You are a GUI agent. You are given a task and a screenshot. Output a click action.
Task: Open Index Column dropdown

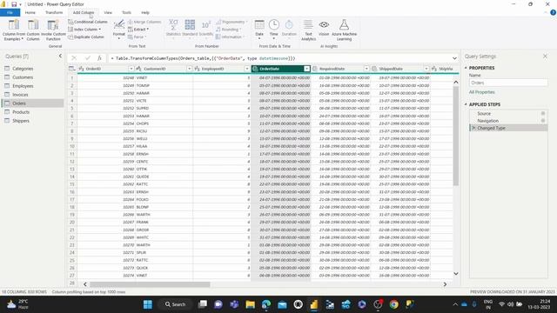pos(84,29)
